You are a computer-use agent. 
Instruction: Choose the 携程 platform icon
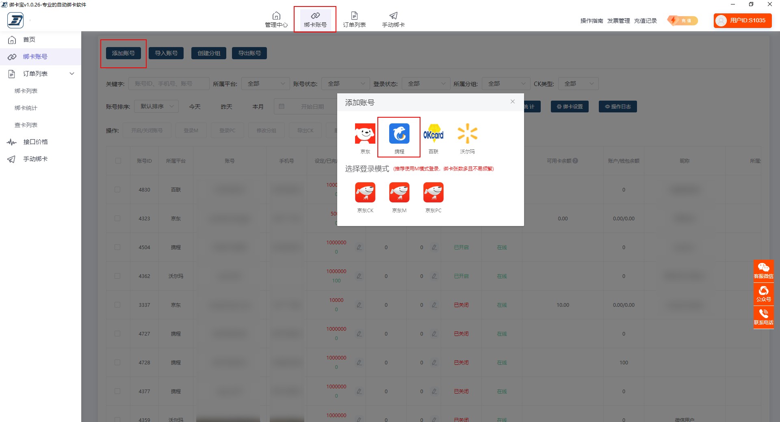tap(399, 134)
